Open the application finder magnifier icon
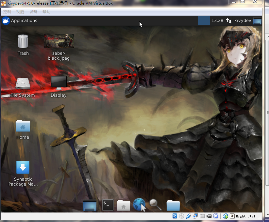 (x=155, y=205)
